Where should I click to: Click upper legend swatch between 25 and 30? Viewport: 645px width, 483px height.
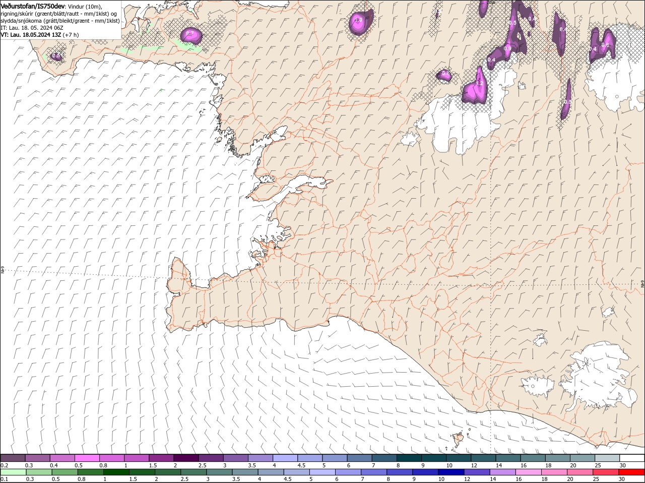607,458
